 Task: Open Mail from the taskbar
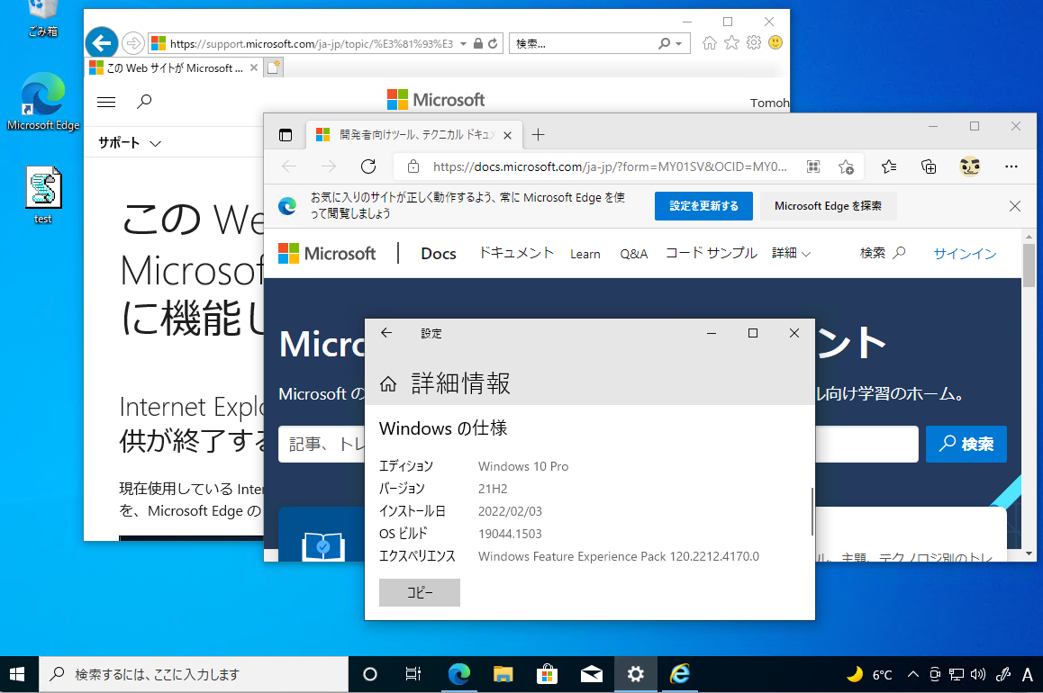[x=592, y=674]
